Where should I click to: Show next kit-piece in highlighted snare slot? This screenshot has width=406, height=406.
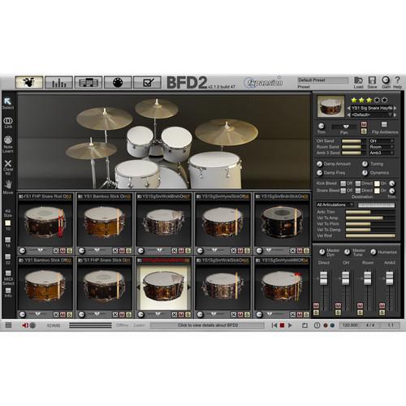coord(189,287)
